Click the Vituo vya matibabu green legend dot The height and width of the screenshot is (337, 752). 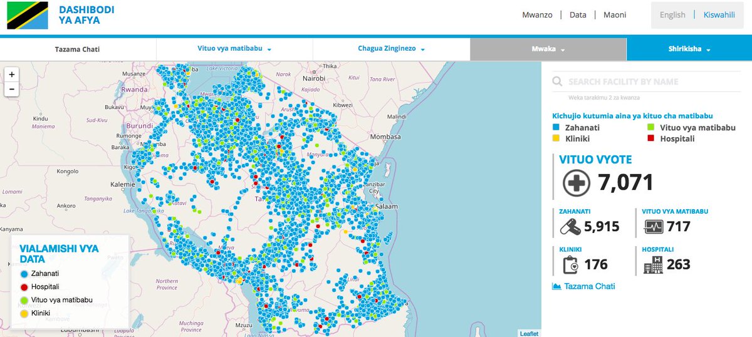24,300
